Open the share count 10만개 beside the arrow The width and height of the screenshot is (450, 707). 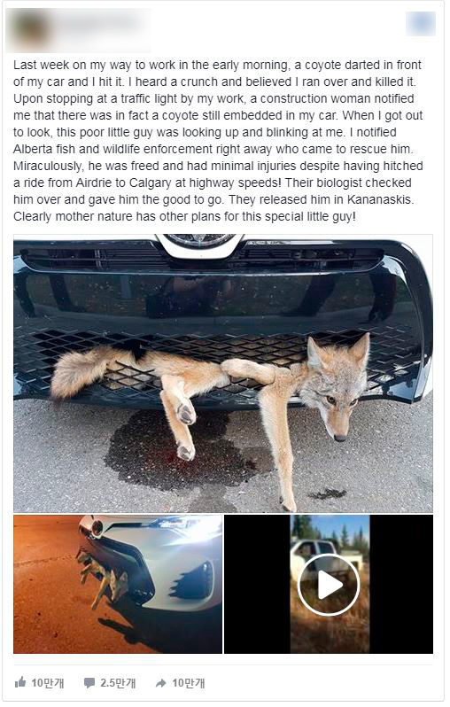pyautogui.click(x=189, y=683)
